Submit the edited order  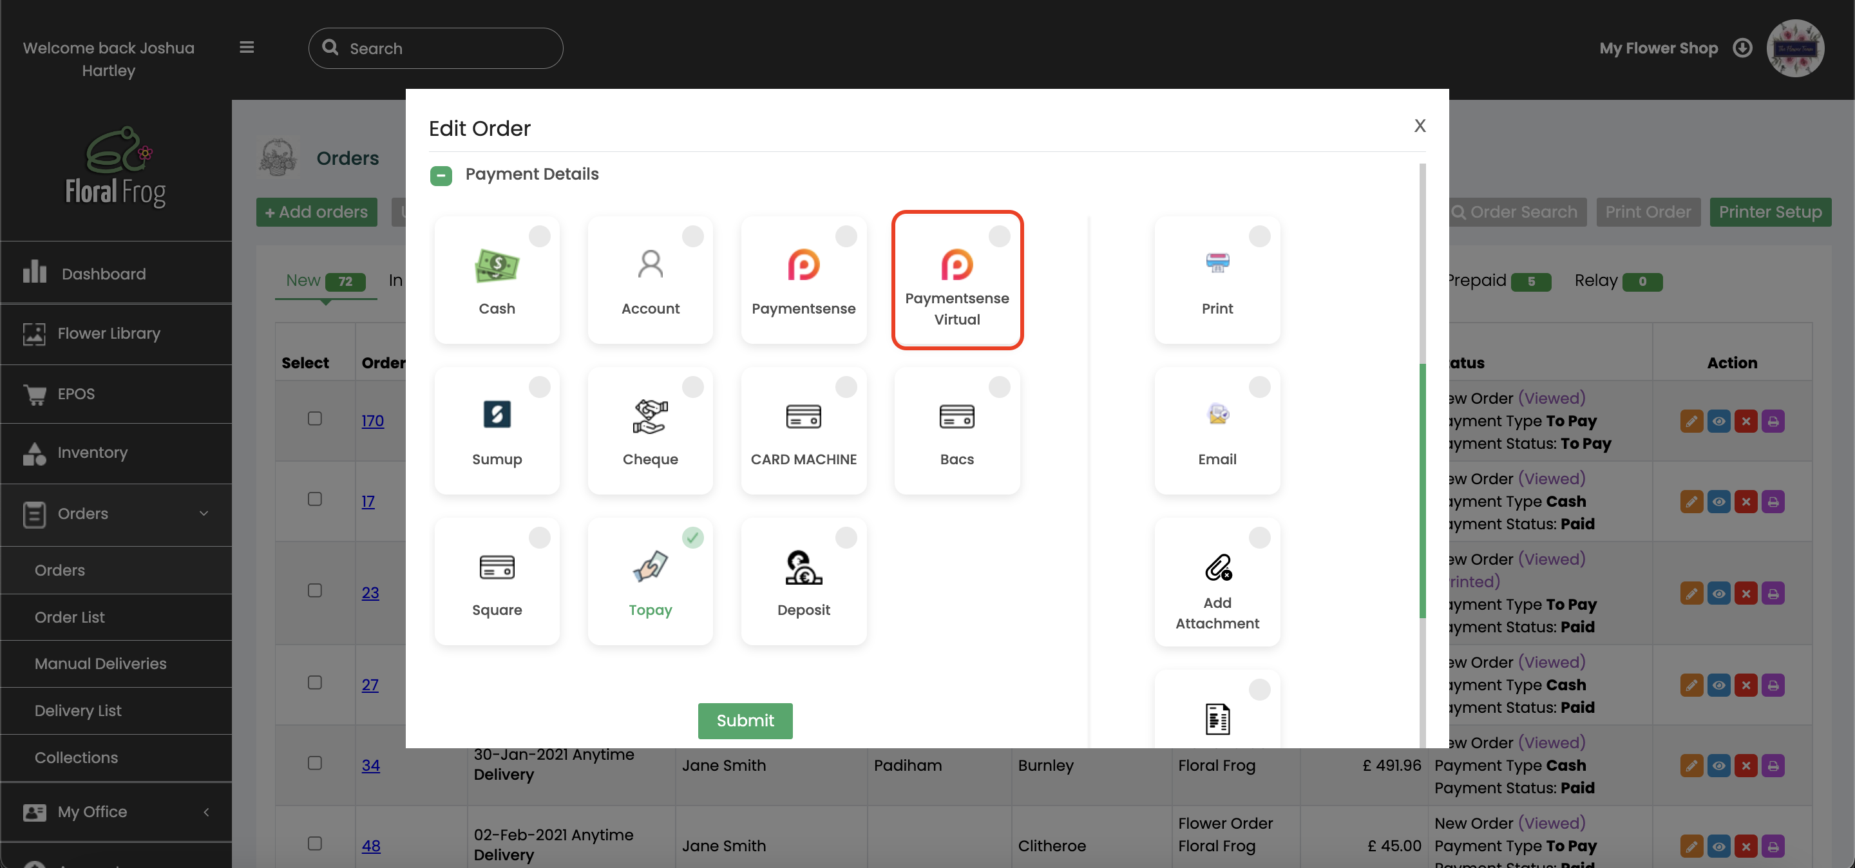745,721
